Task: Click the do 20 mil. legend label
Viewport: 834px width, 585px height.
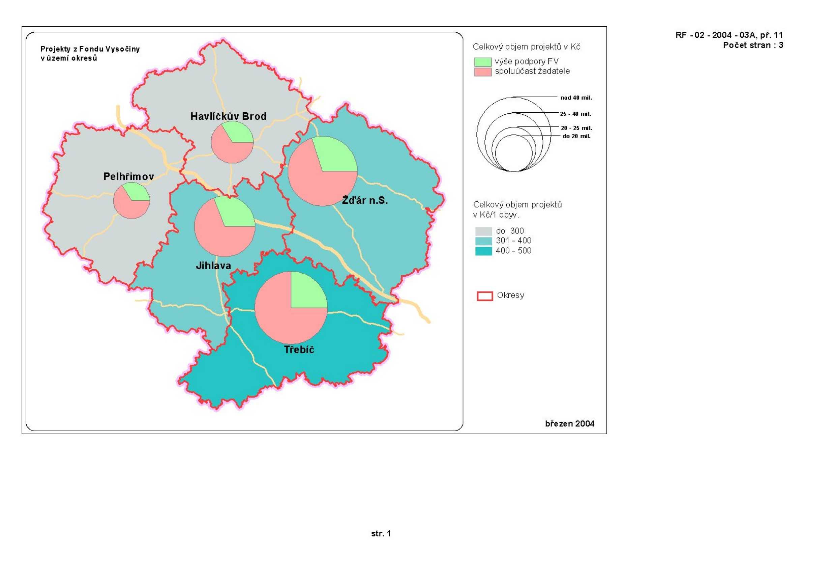Action: [576, 136]
